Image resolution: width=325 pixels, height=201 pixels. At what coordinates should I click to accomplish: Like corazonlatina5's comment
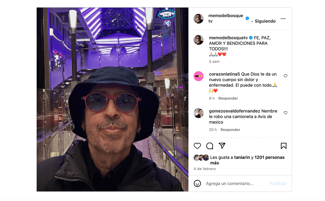coord(285,76)
